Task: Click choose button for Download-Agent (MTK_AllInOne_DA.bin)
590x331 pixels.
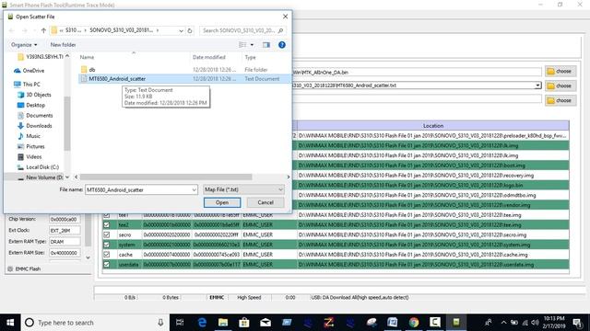Action: click(560, 72)
